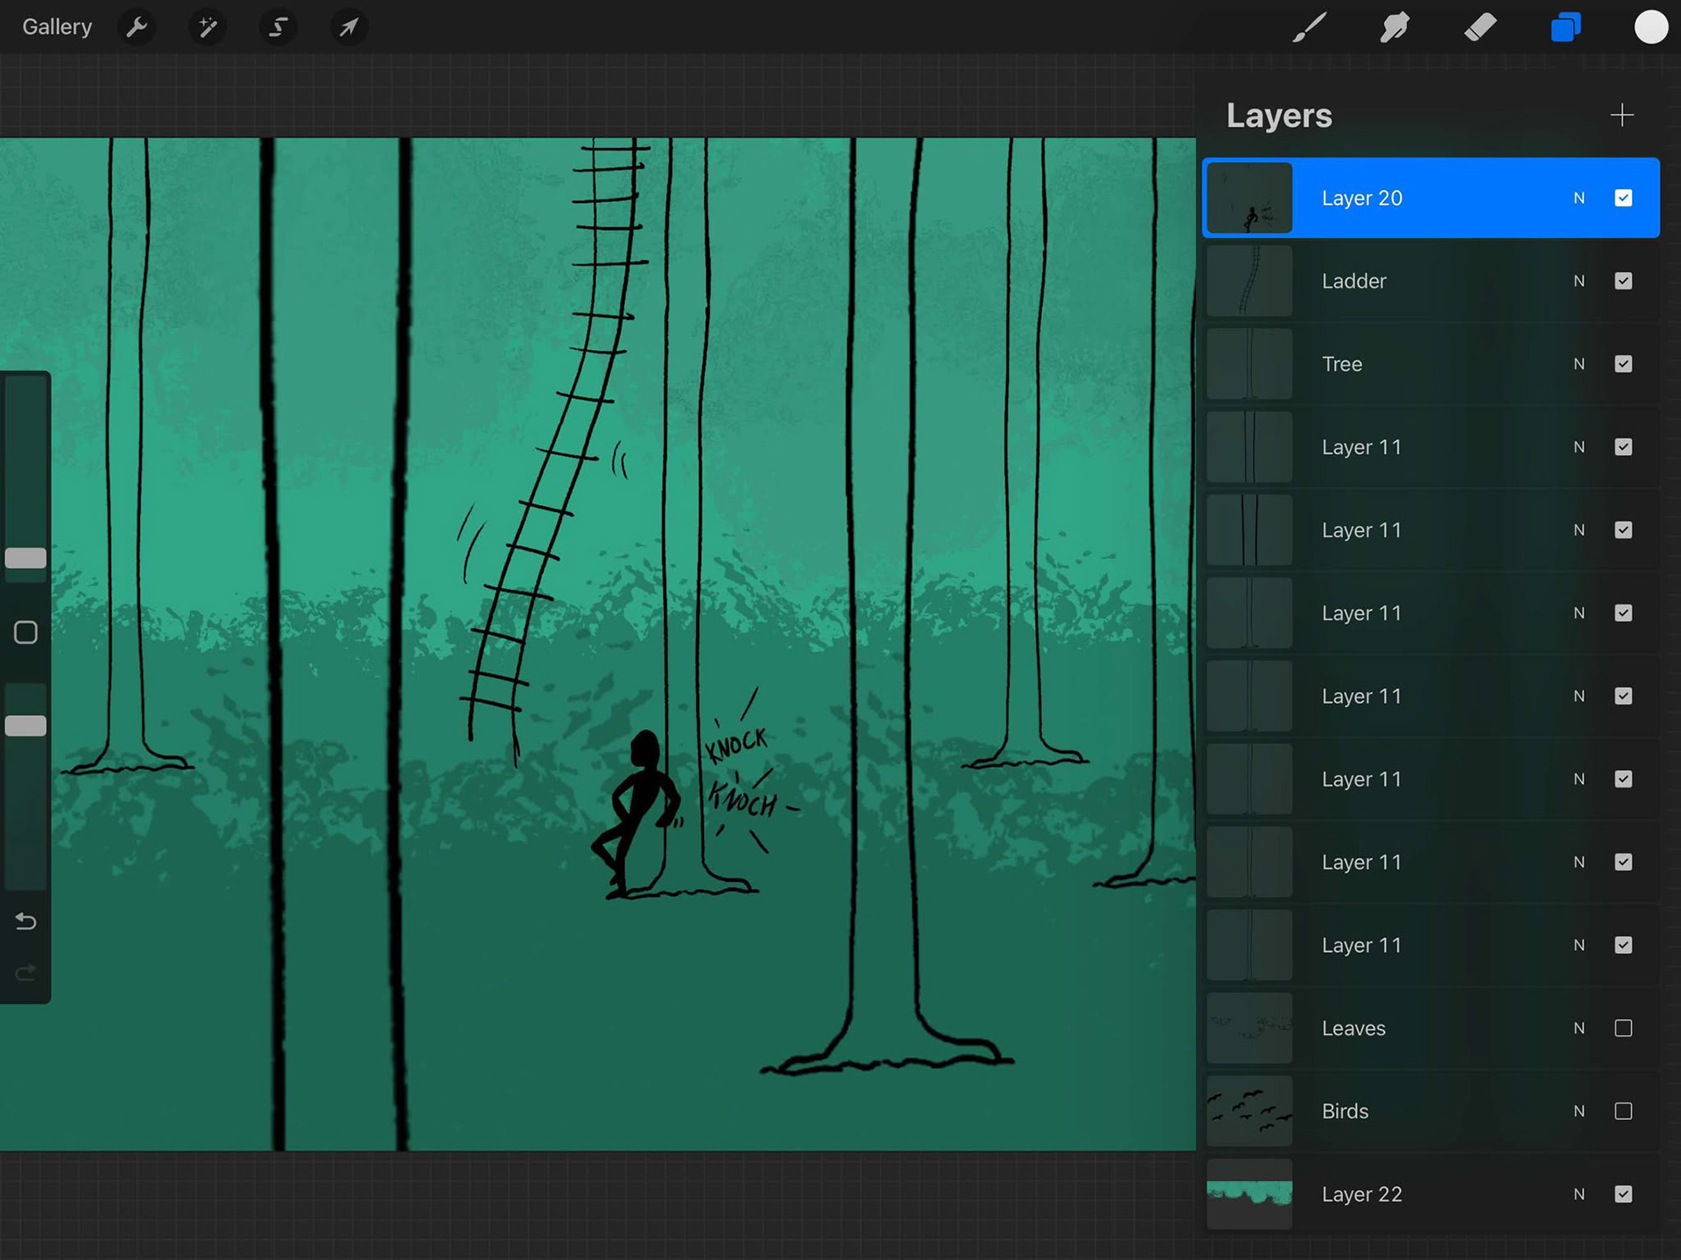Hide the Ladder layer checkbox

point(1623,281)
